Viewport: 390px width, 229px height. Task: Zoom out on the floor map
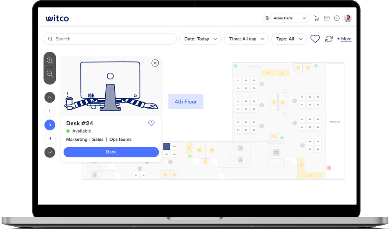(x=50, y=74)
